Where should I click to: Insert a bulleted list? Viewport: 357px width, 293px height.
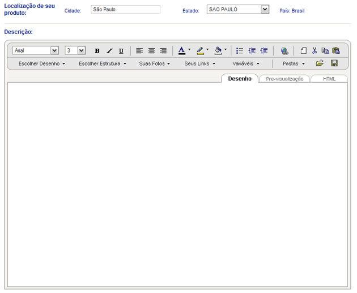[x=240, y=50]
